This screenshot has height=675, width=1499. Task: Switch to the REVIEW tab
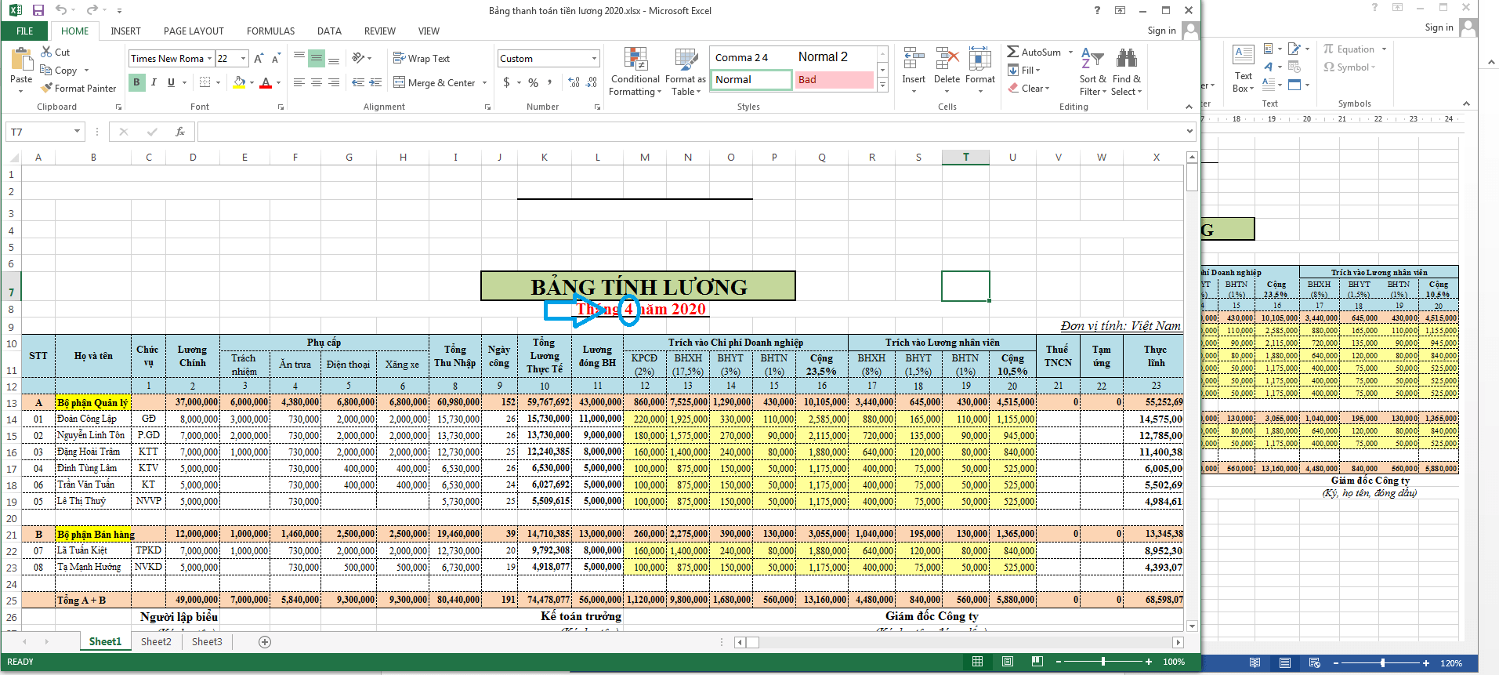pos(379,31)
